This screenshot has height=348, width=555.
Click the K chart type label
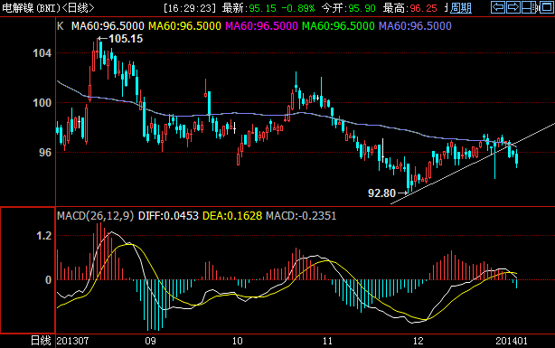coord(61,26)
